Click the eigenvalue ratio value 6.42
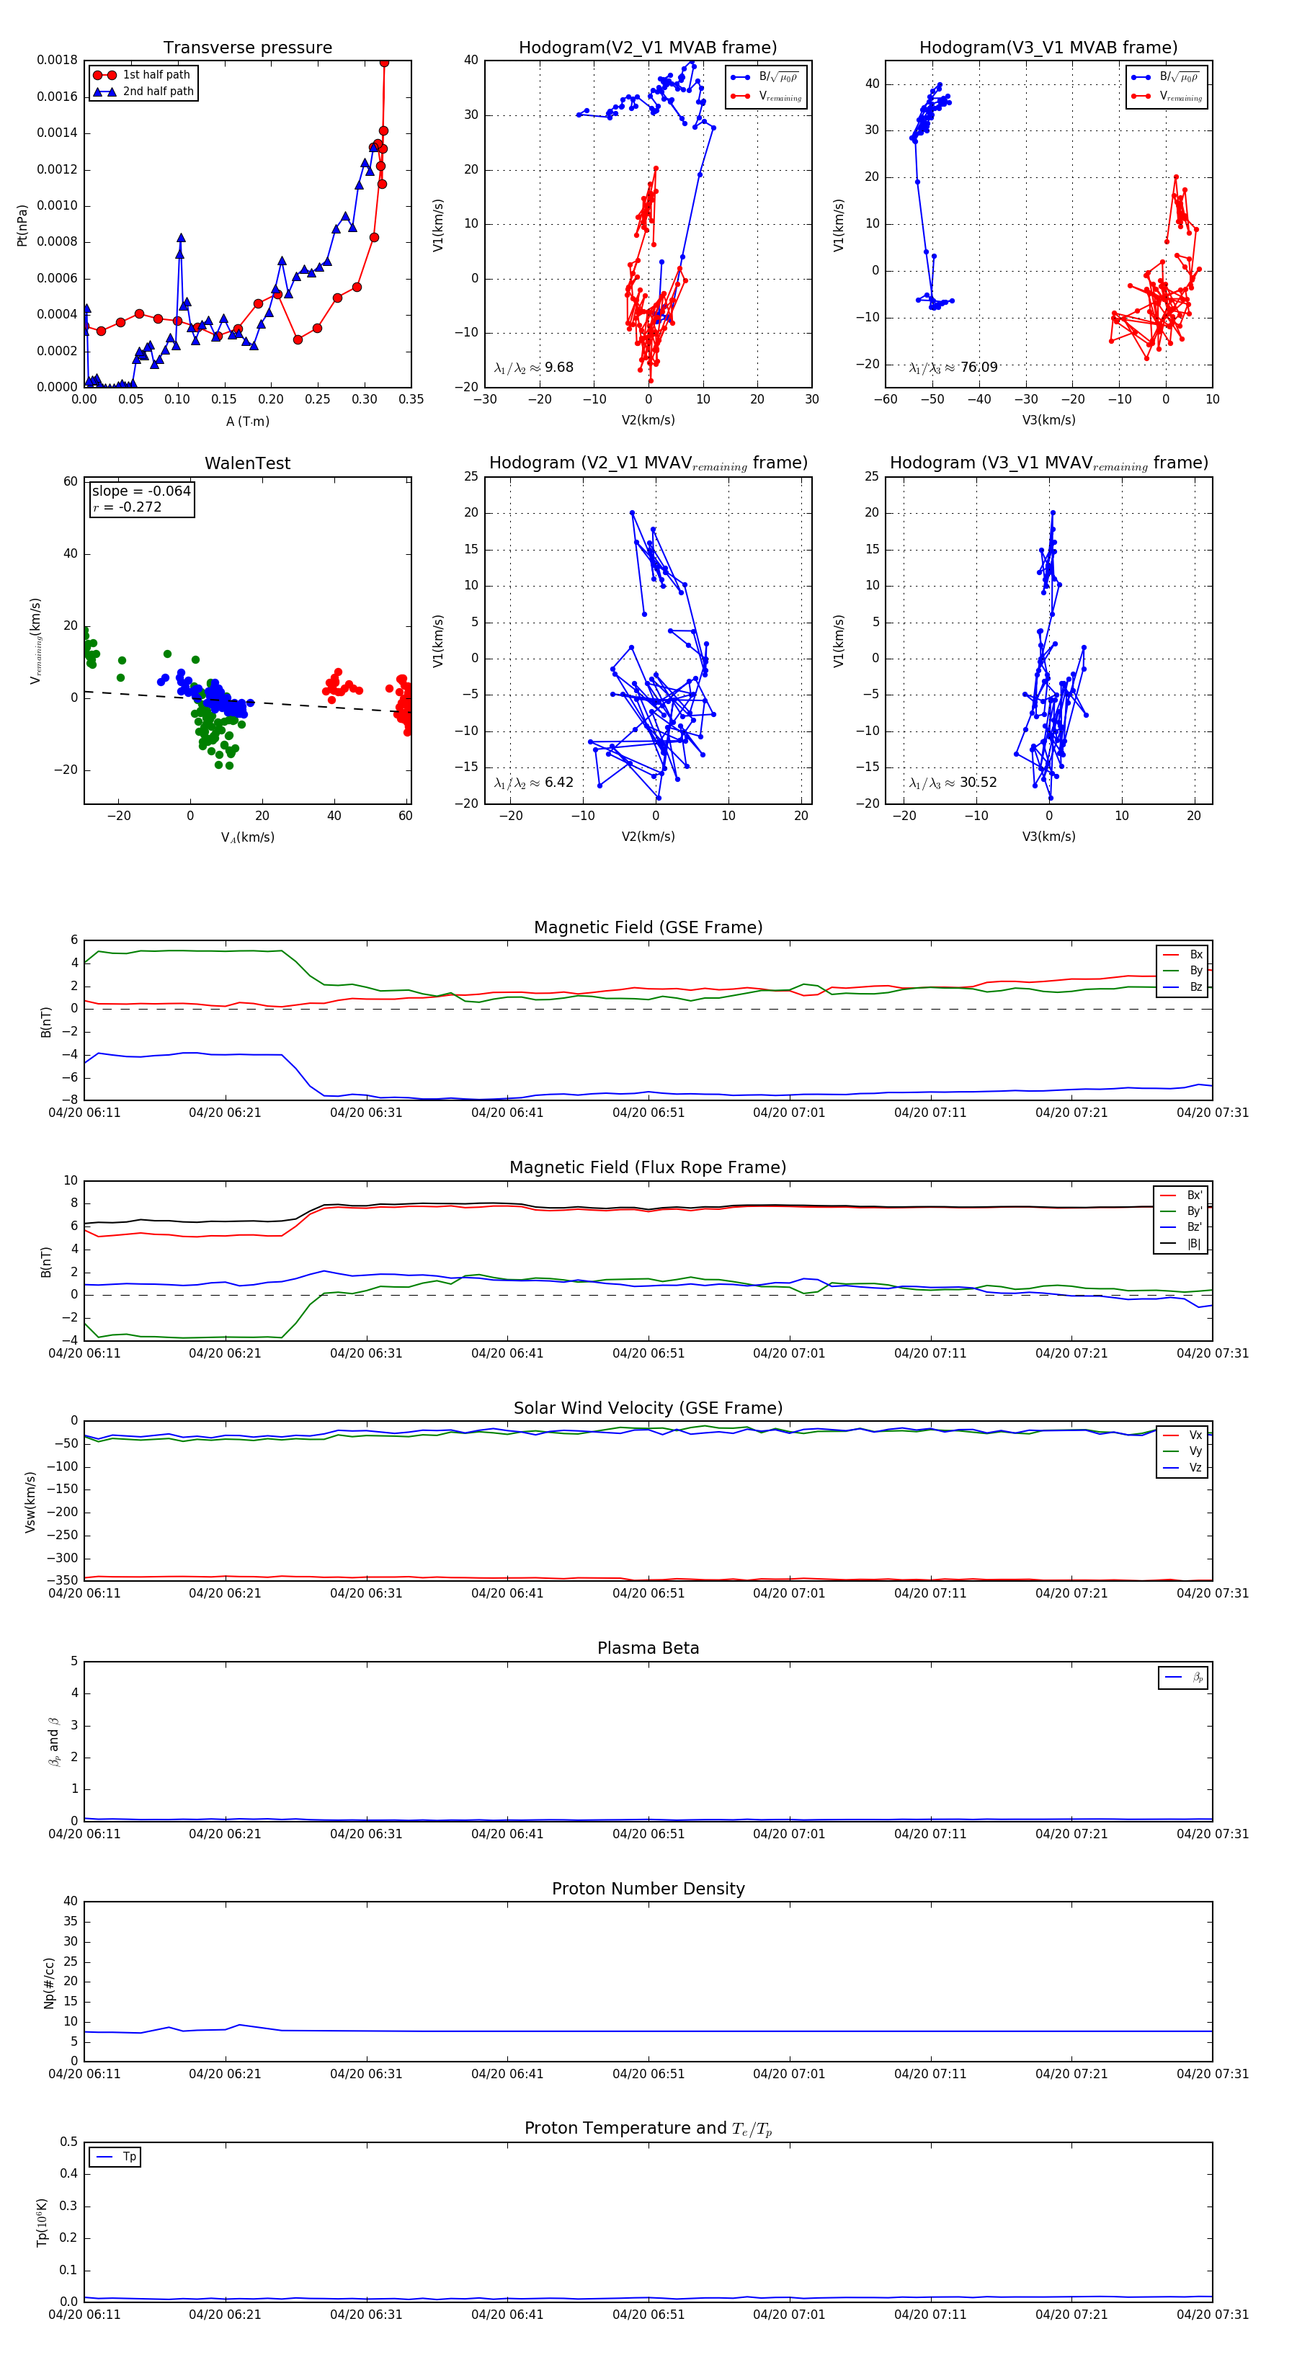Screen dimensions: 1297x2378 pos(559,782)
